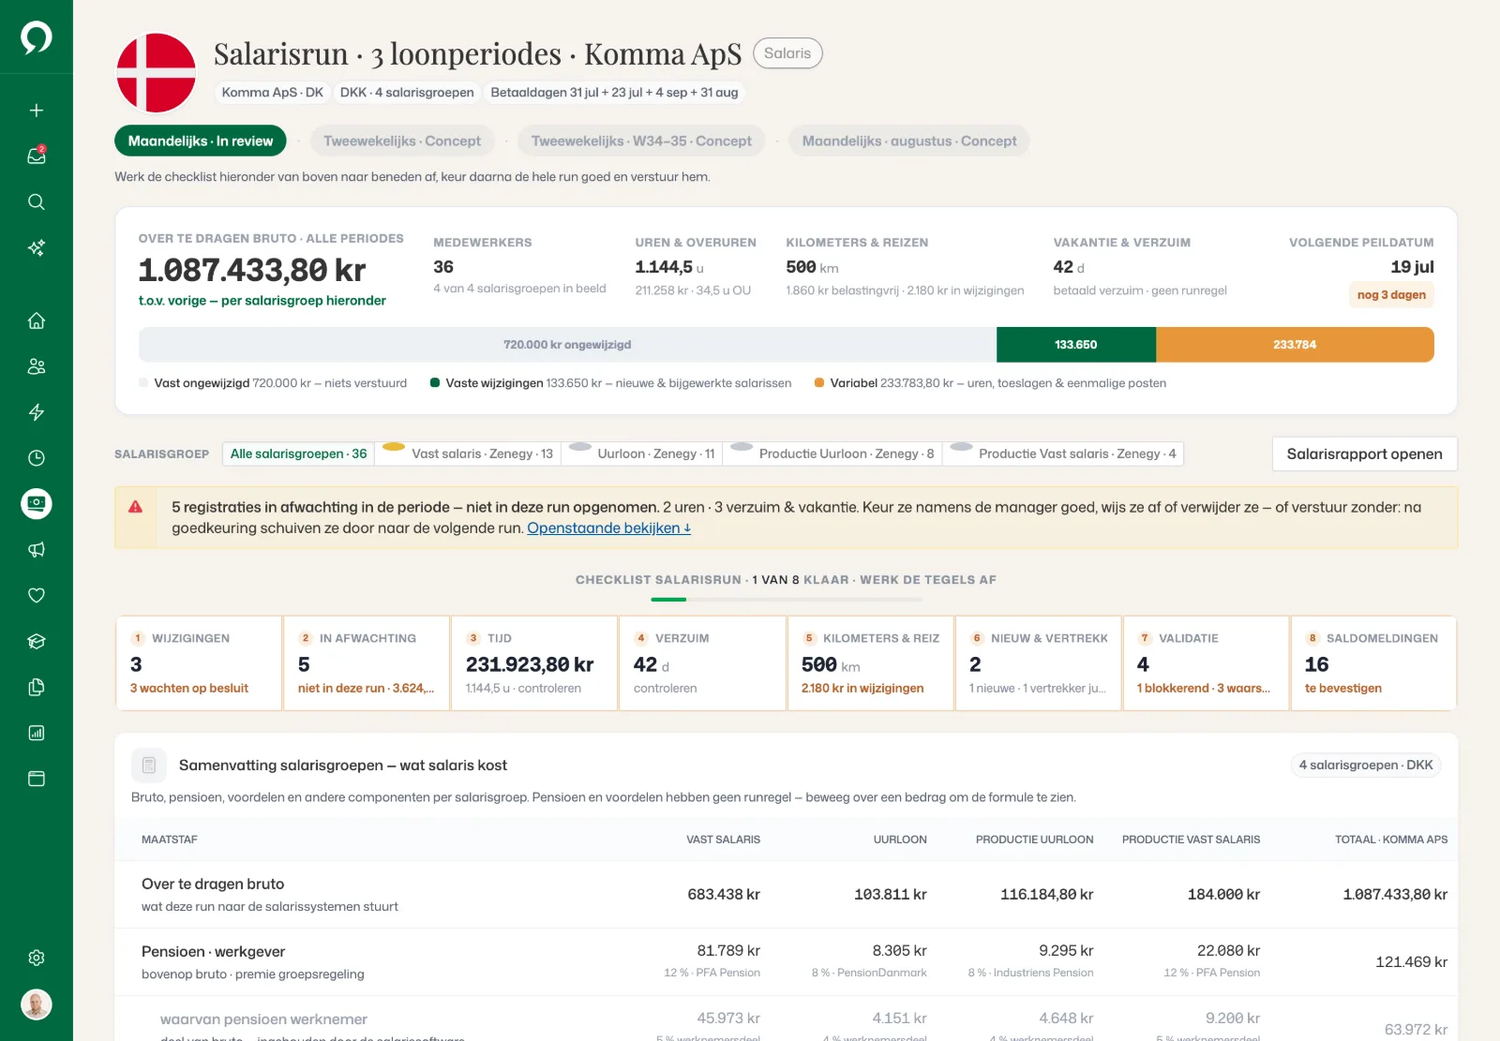
Task: Open the In afwachting checklist tile
Action: point(367,662)
